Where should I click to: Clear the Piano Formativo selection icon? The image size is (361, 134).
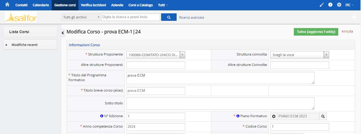pyautogui.click(x=274, y=116)
